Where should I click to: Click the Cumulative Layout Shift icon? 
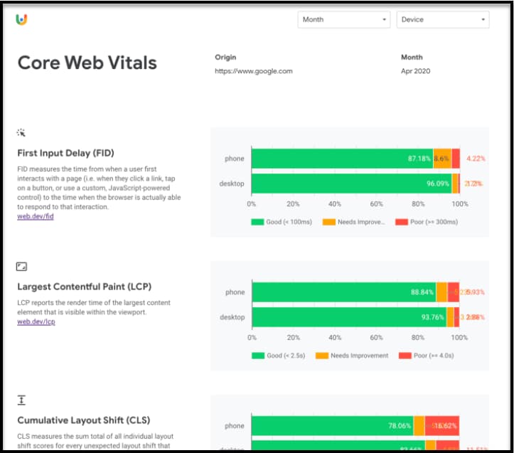pyautogui.click(x=21, y=400)
